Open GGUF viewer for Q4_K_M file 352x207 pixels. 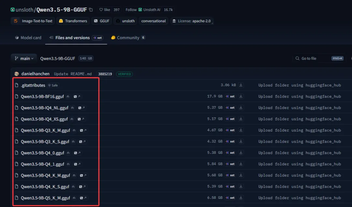coord(83,175)
